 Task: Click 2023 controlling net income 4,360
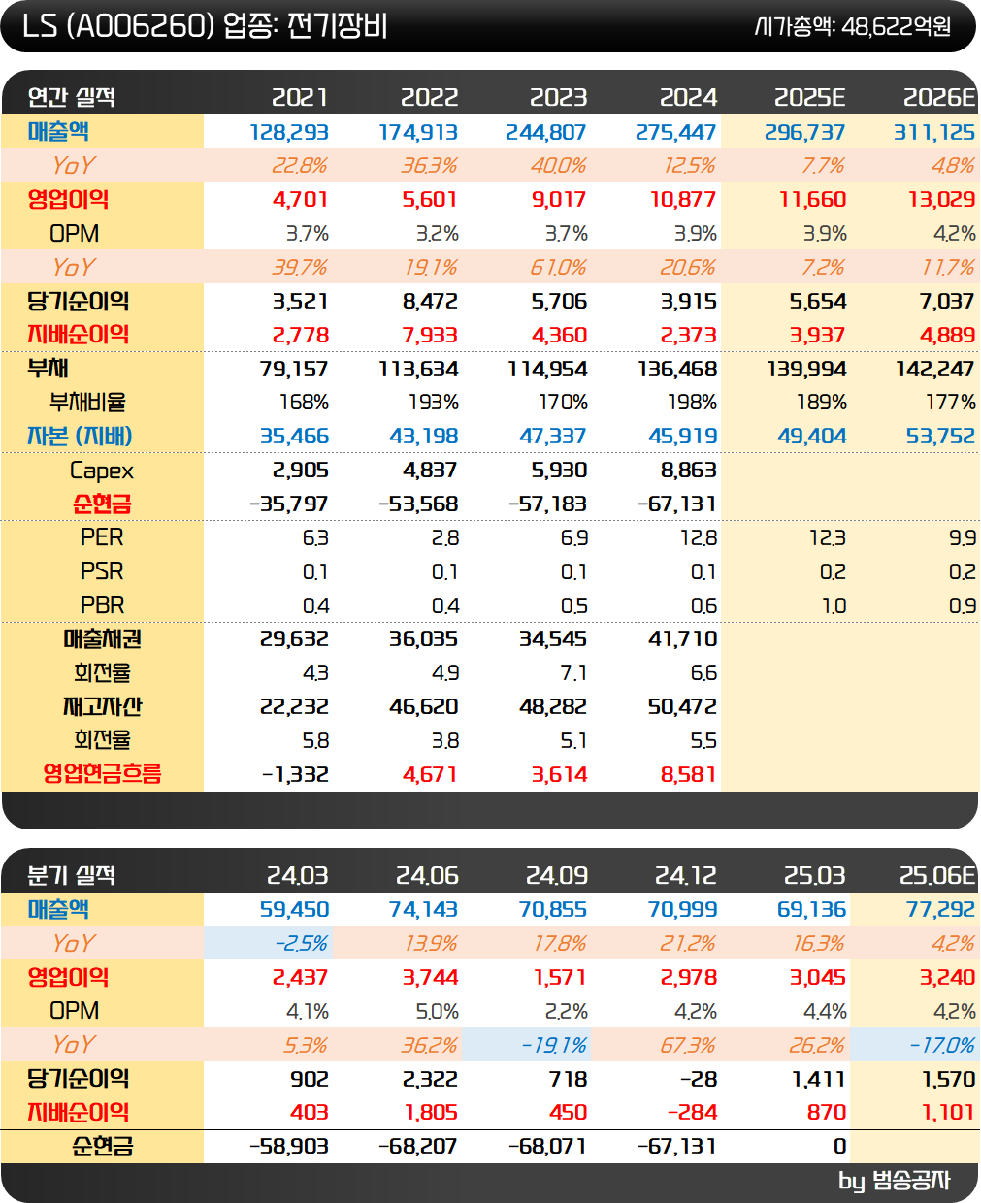tap(559, 336)
